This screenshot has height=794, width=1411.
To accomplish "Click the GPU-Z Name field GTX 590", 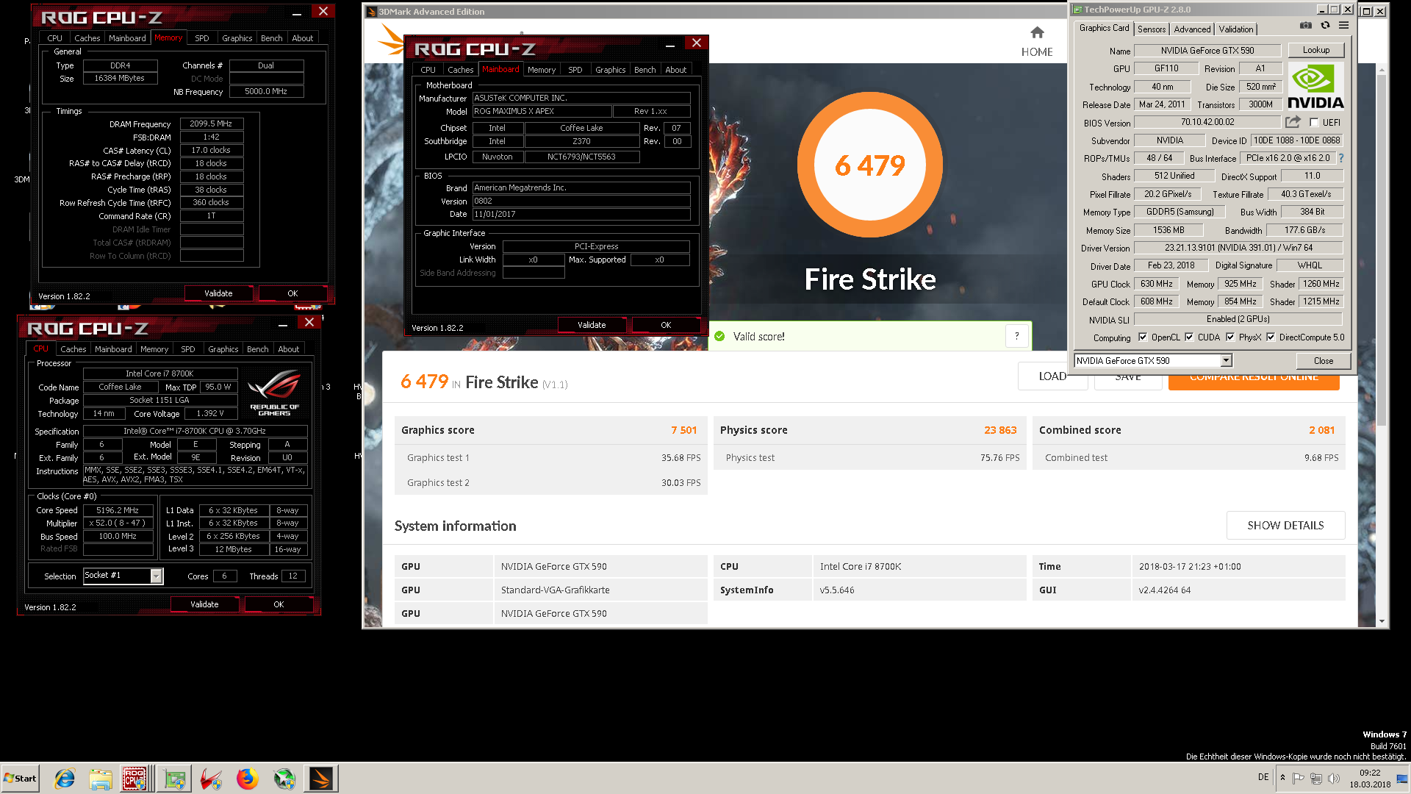I will coord(1207,51).
